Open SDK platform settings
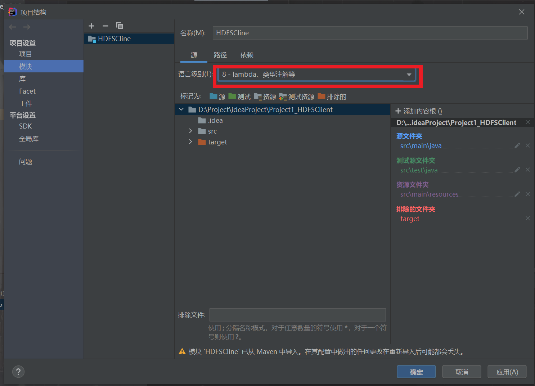This screenshot has width=535, height=386. point(44,126)
